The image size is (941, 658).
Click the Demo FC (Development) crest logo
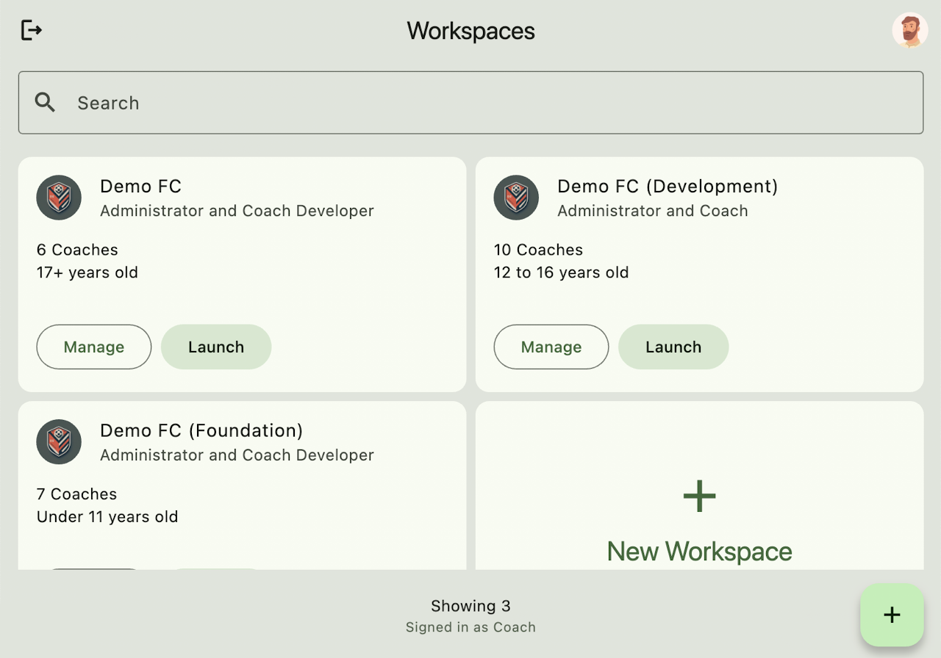click(x=516, y=198)
